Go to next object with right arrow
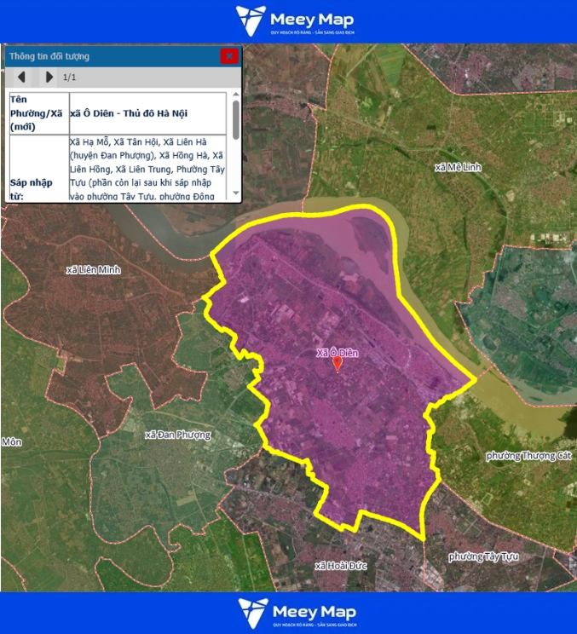577x634 pixels. pyautogui.click(x=49, y=78)
